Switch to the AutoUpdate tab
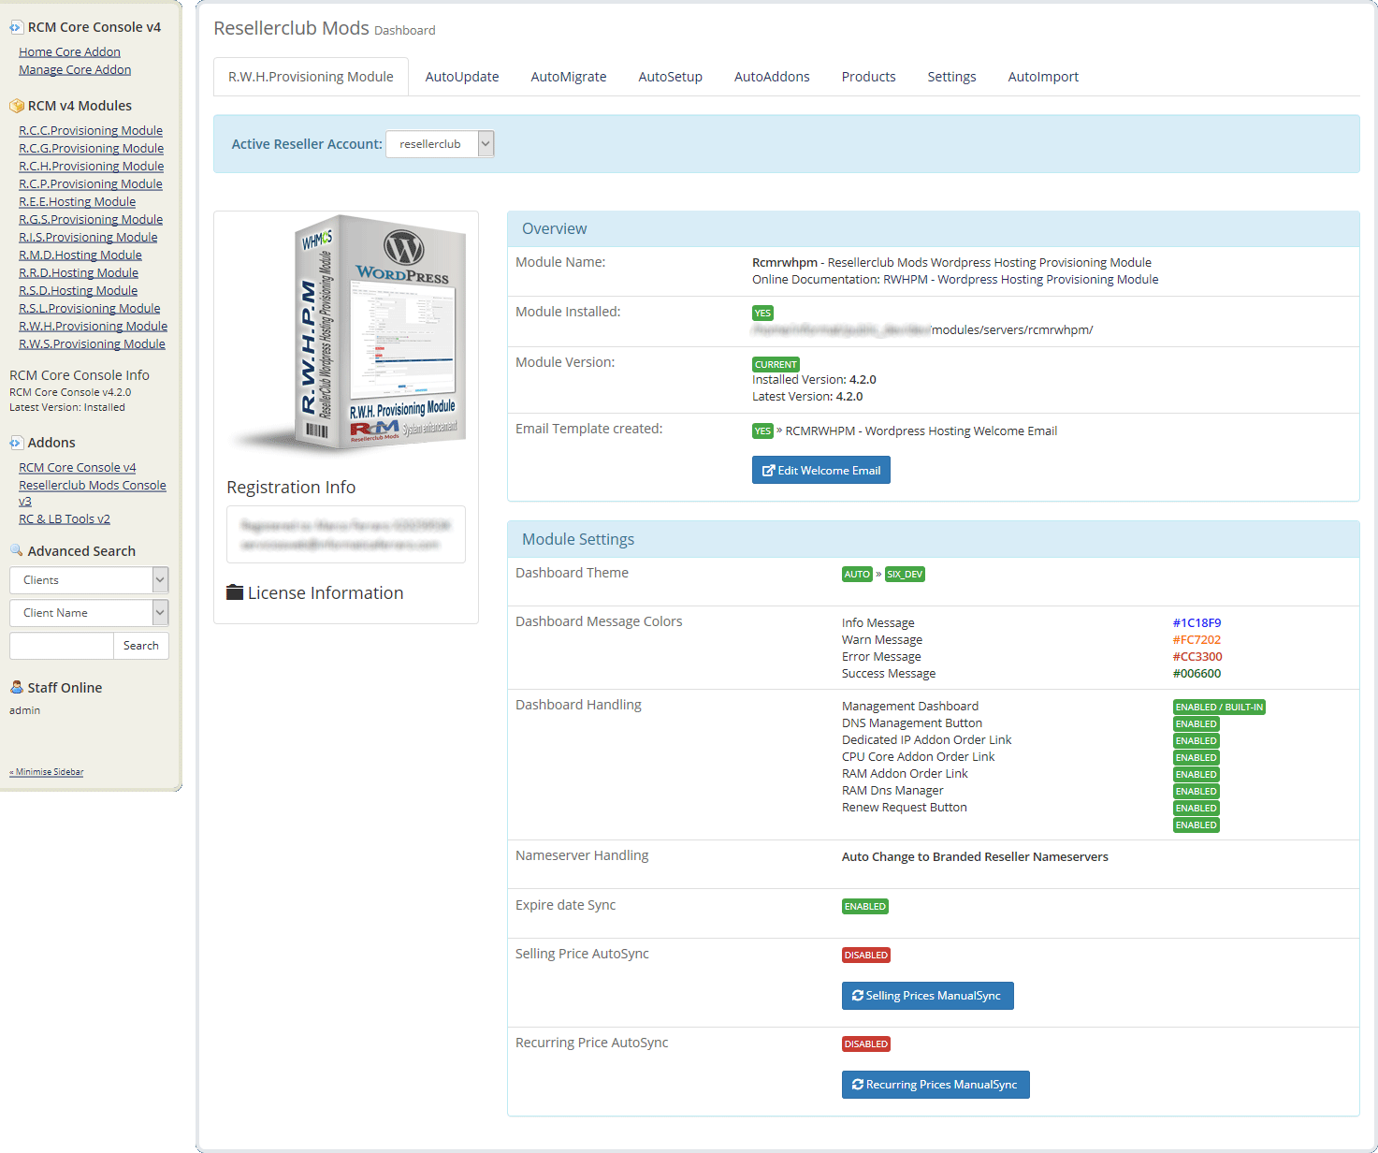Image resolution: width=1378 pixels, height=1153 pixels. click(462, 77)
